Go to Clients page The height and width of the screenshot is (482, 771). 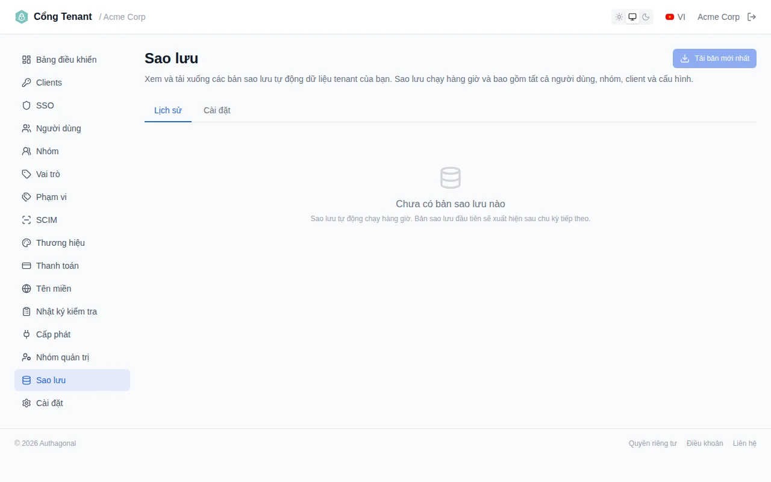(72, 83)
